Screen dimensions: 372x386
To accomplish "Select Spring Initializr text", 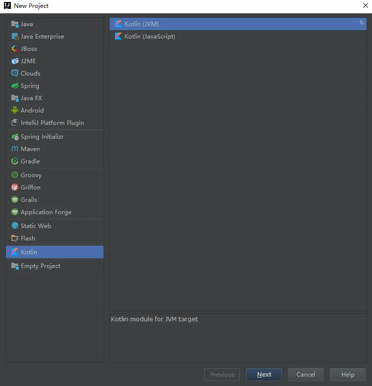I will point(42,137).
